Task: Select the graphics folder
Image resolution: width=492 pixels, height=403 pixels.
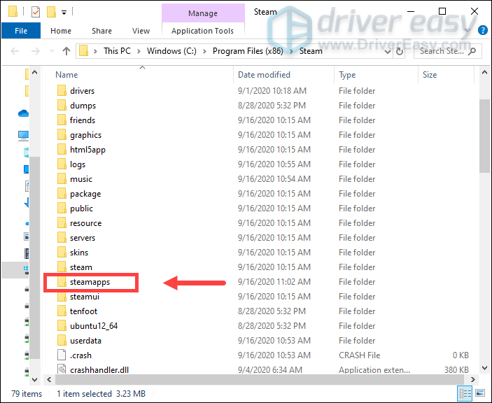Action: click(85, 135)
